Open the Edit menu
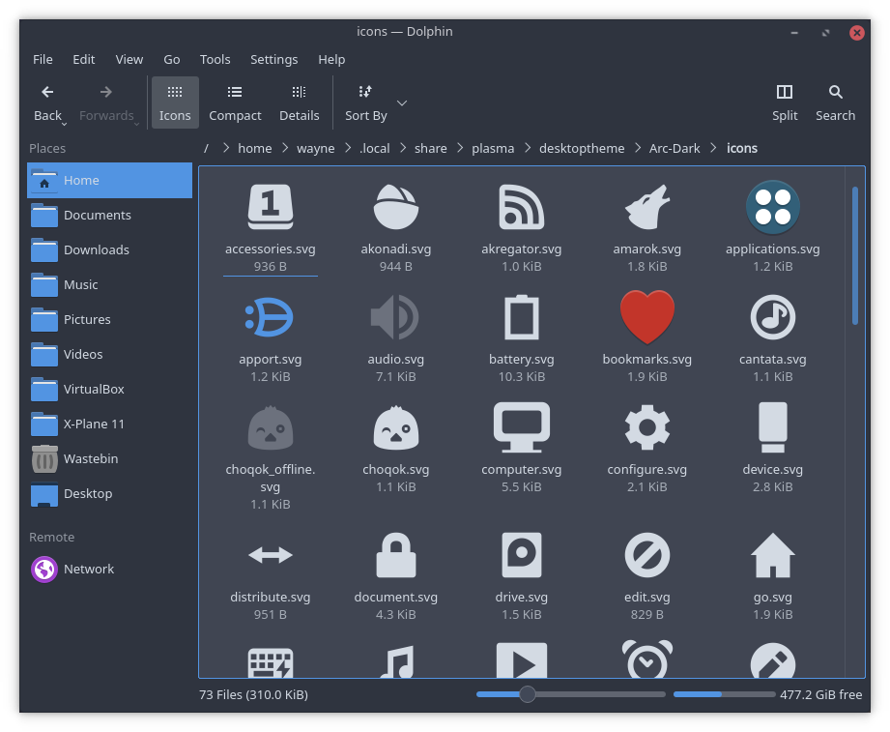This screenshot has height=732, width=890. 83,60
